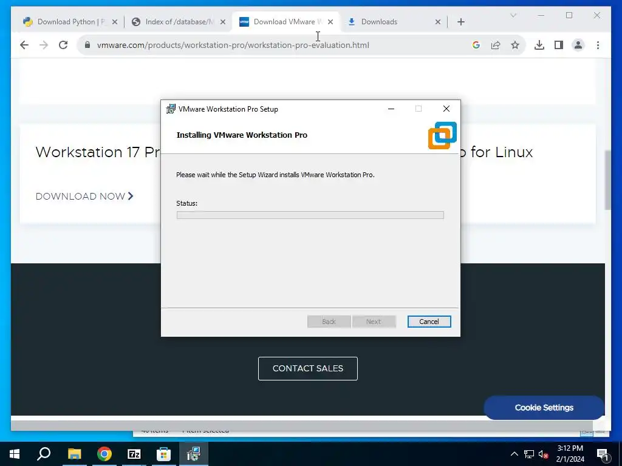This screenshot has height=466, width=622.
Task: Open Chrome profile avatar
Action: pyautogui.click(x=578, y=45)
